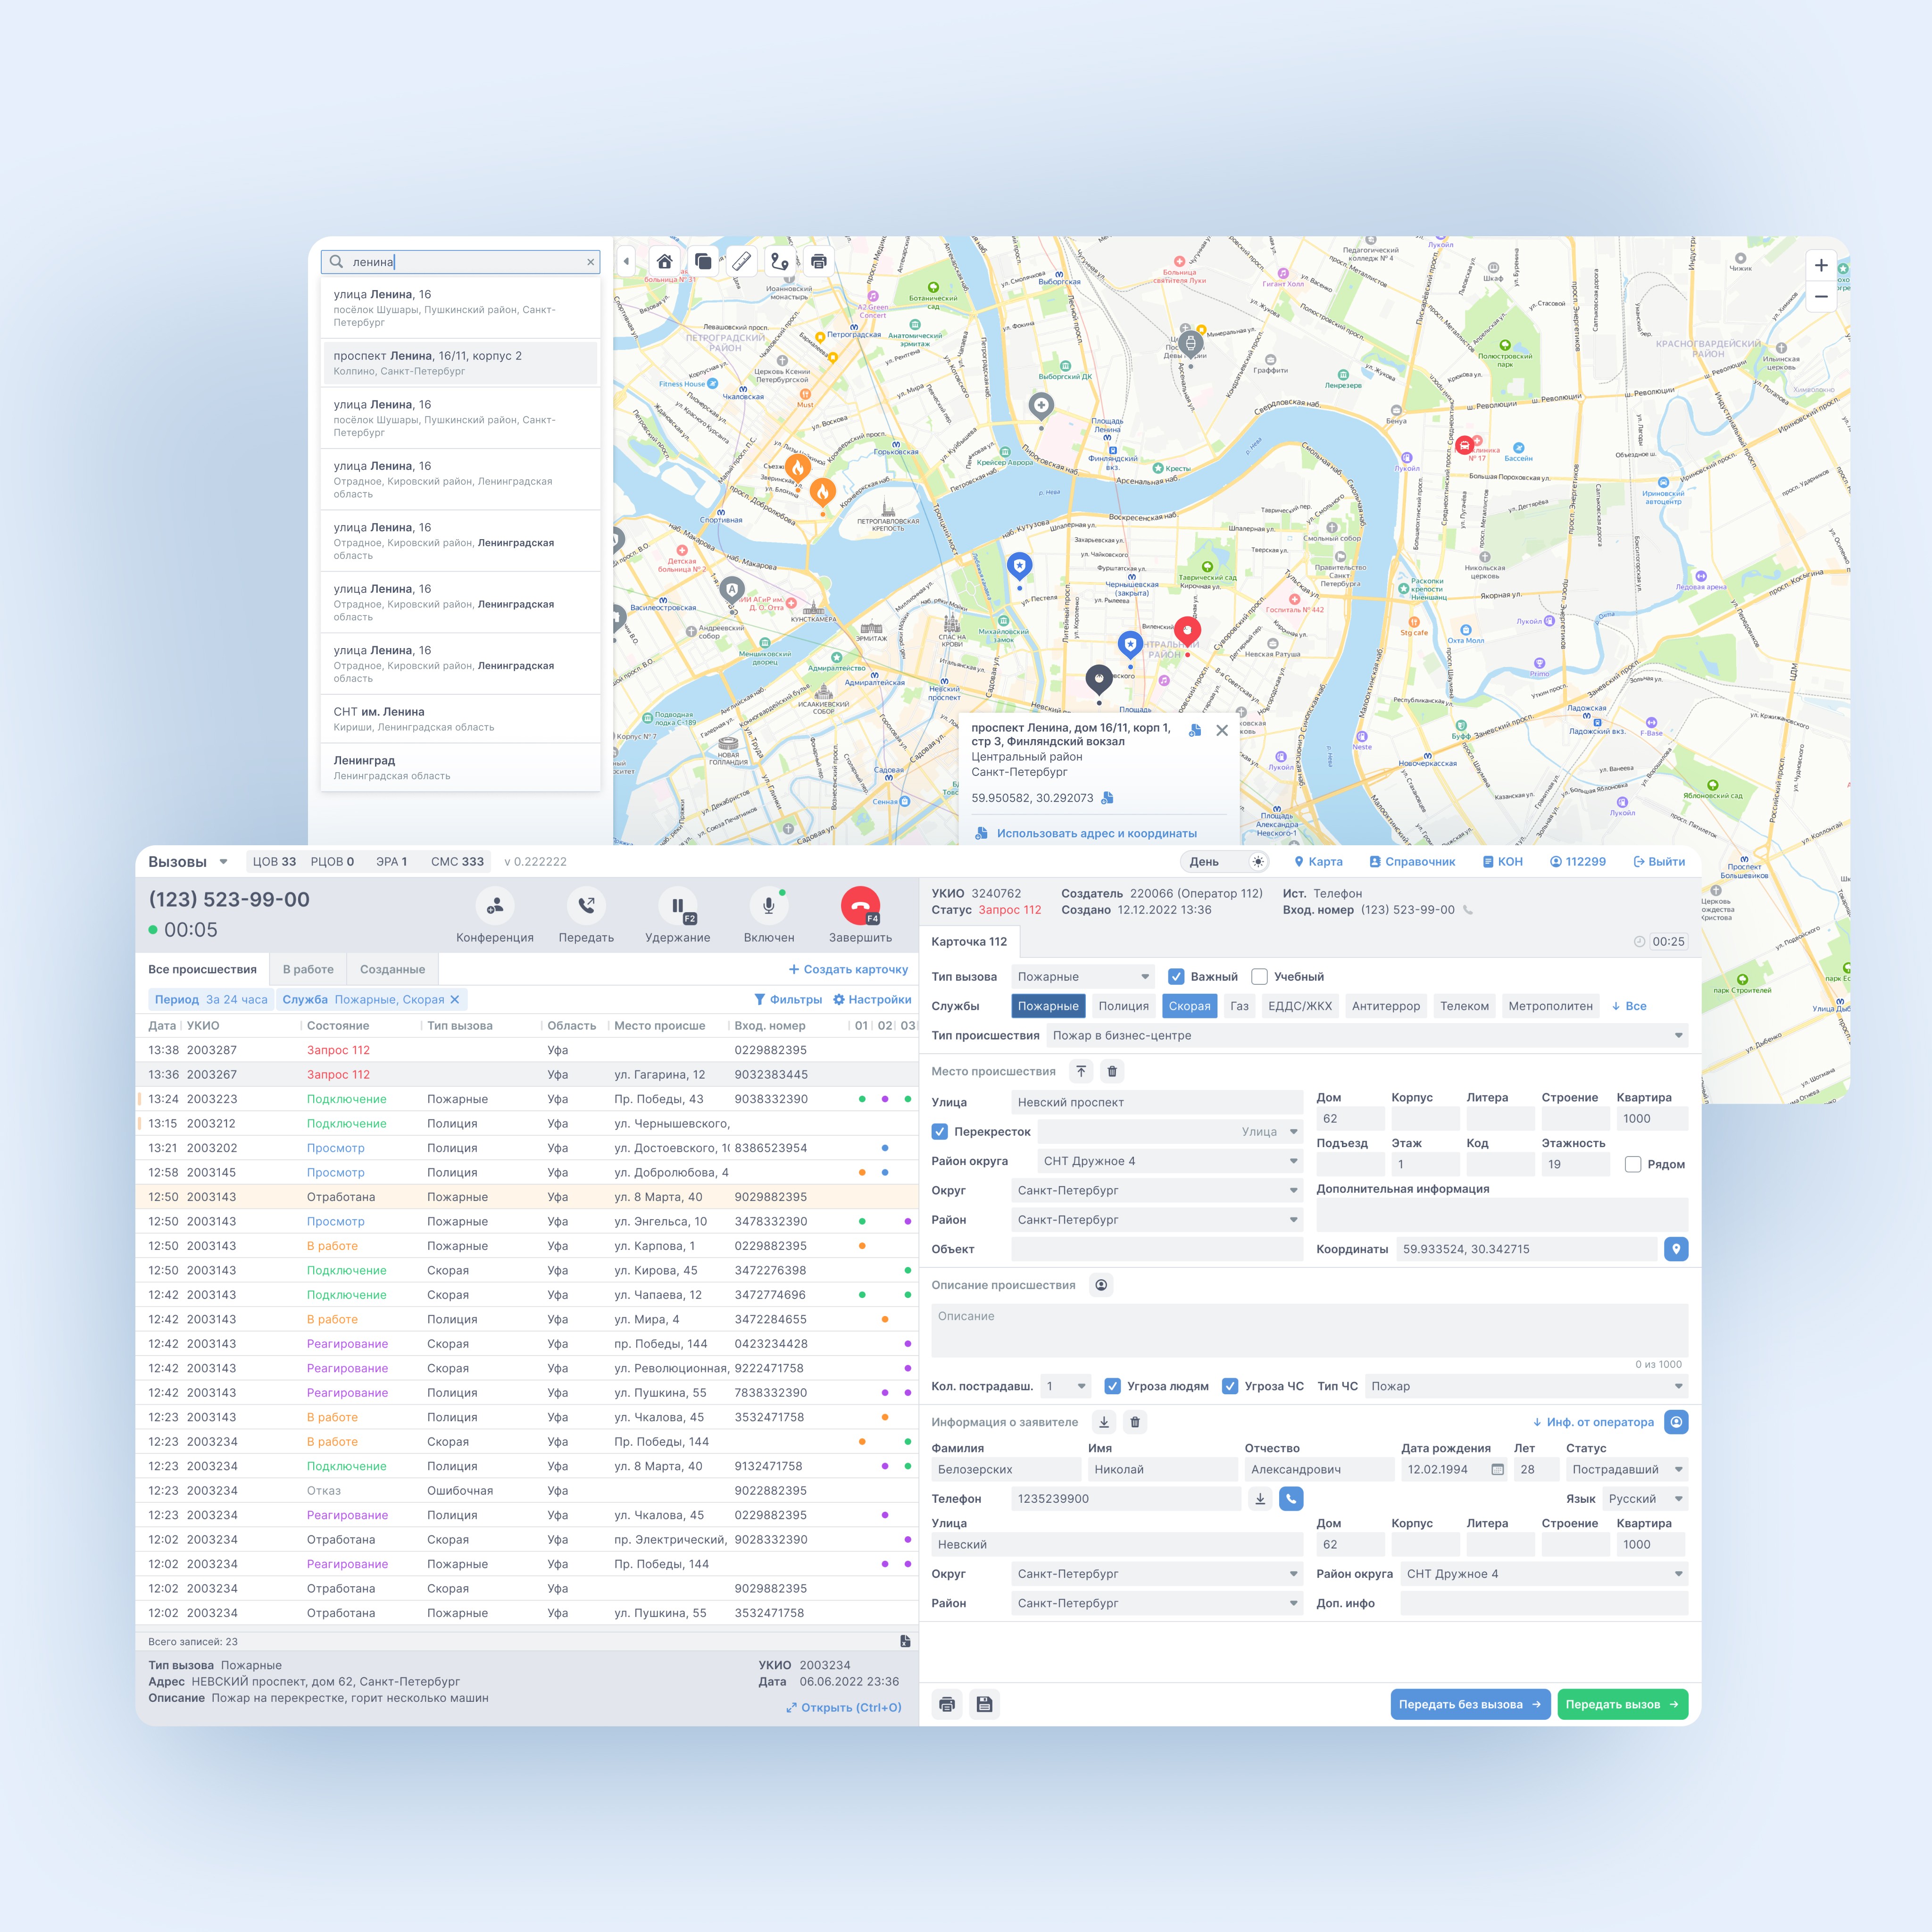The image size is (1932, 1932).
Task: Click the blue operator profile icon button
Action: click(1676, 1422)
